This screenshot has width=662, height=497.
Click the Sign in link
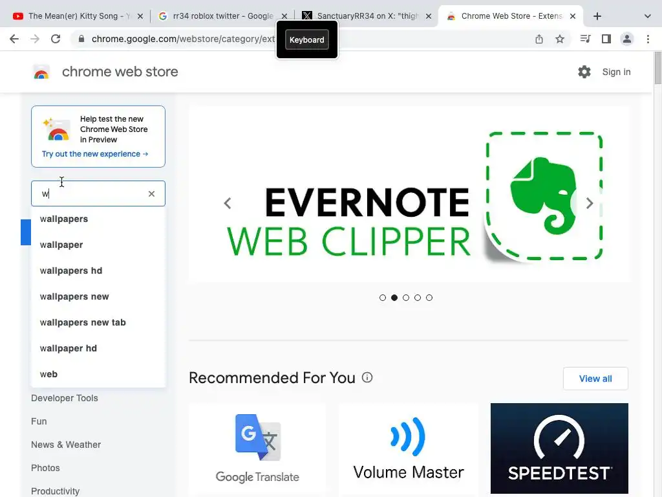point(616,72)
